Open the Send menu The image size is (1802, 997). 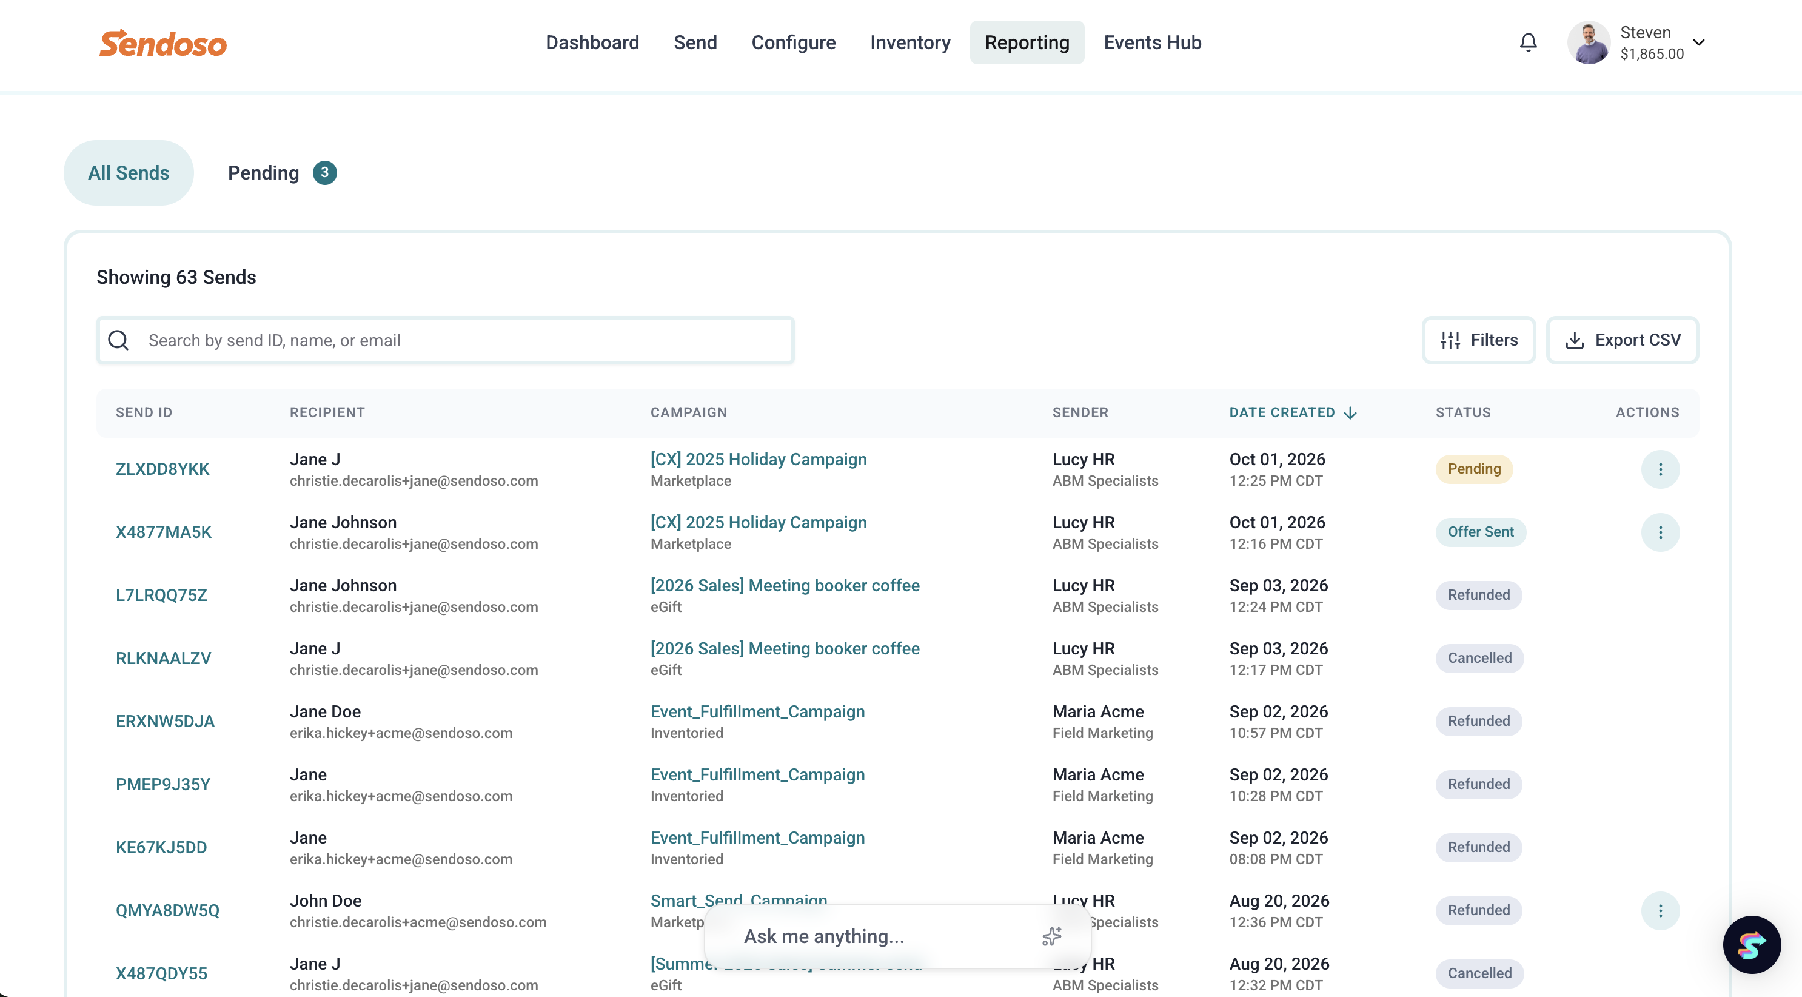(695, 42)
